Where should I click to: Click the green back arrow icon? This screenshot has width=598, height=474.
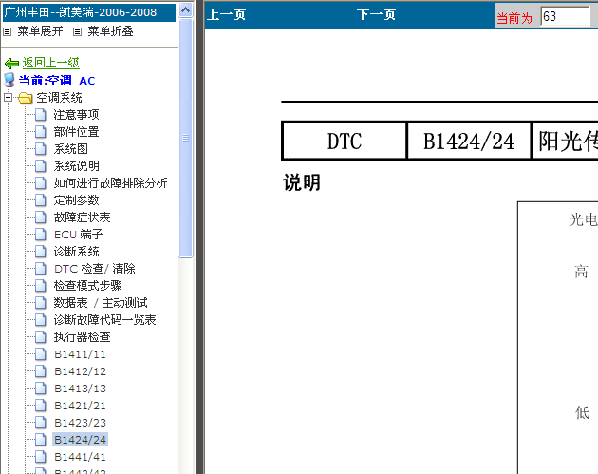tap(11, 63)
